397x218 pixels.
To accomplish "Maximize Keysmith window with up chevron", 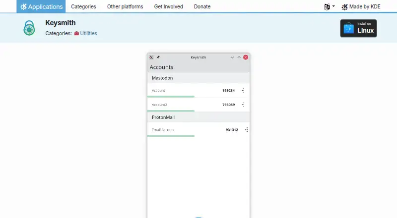I will pos(239,57).
